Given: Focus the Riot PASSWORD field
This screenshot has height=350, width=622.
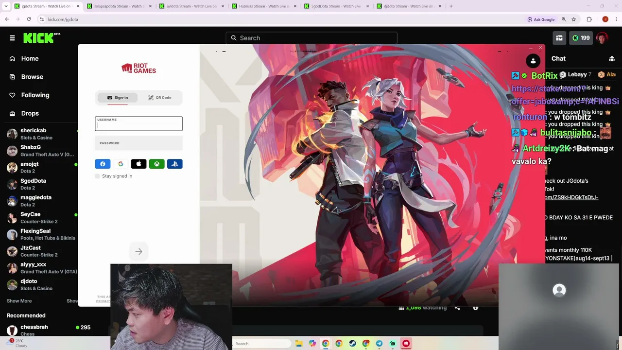Looking at the screenshot, I should click(138, 143).
